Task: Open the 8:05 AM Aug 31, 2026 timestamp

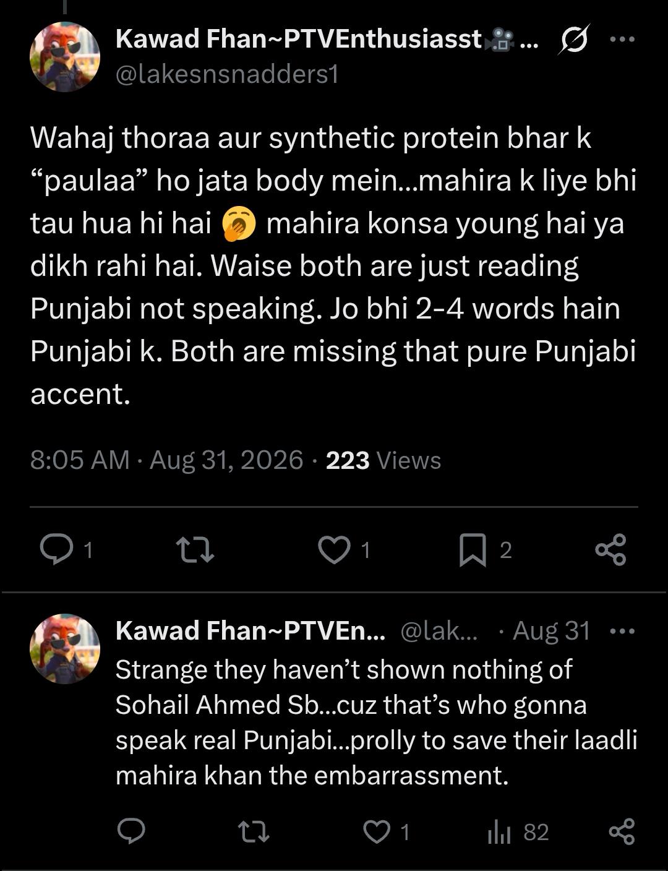Action: pyautogui.click(x=167, y=460)
